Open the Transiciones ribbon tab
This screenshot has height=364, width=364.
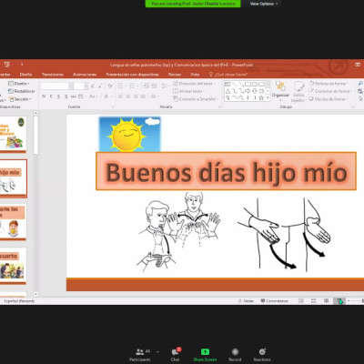tap(53, 75)
